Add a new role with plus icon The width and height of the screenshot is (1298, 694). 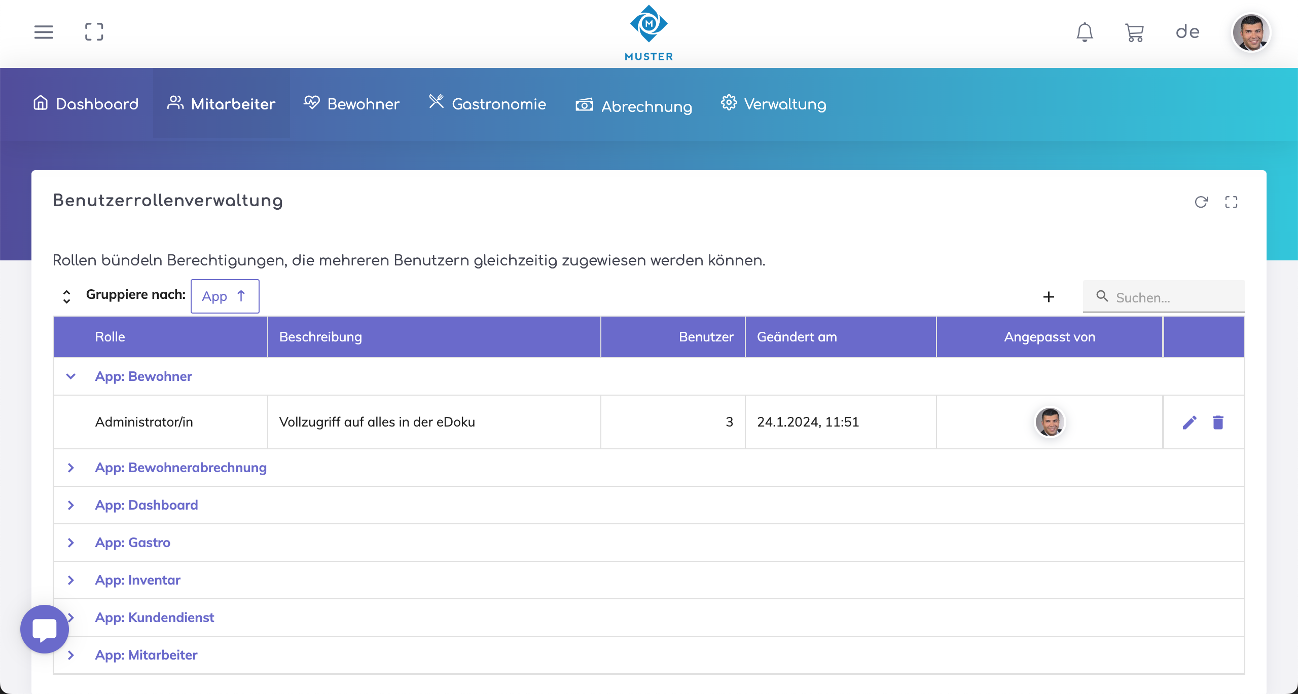pos(1049,297)
